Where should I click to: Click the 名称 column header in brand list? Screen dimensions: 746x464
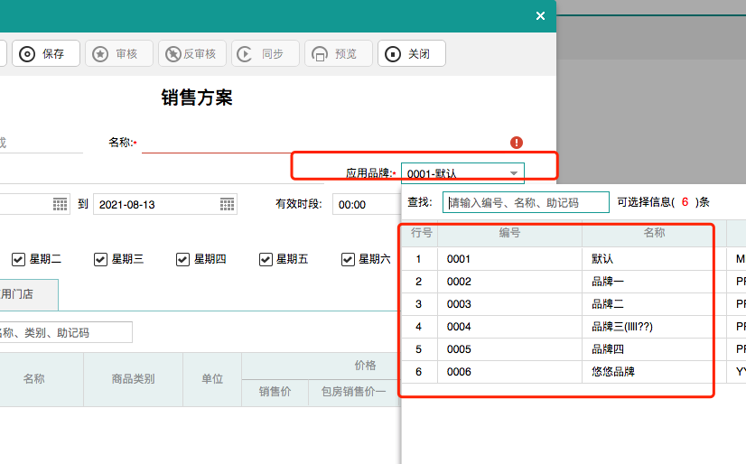pos(654,233)
